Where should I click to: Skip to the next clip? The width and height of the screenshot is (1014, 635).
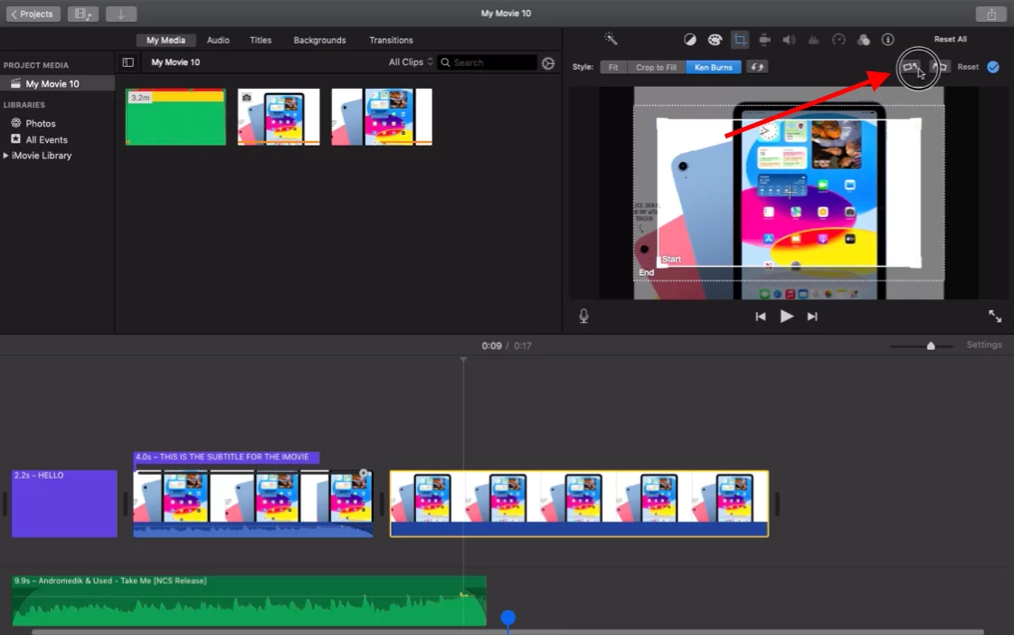[812, 317]
